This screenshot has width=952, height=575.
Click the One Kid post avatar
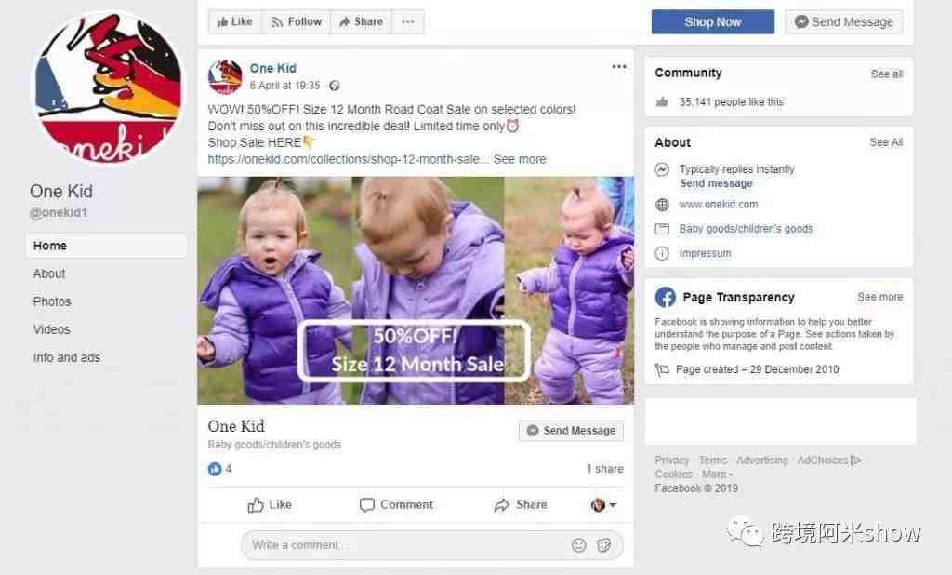(x=225, y=76)
